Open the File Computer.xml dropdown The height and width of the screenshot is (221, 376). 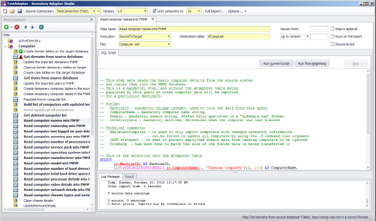[x=168, y=44]
